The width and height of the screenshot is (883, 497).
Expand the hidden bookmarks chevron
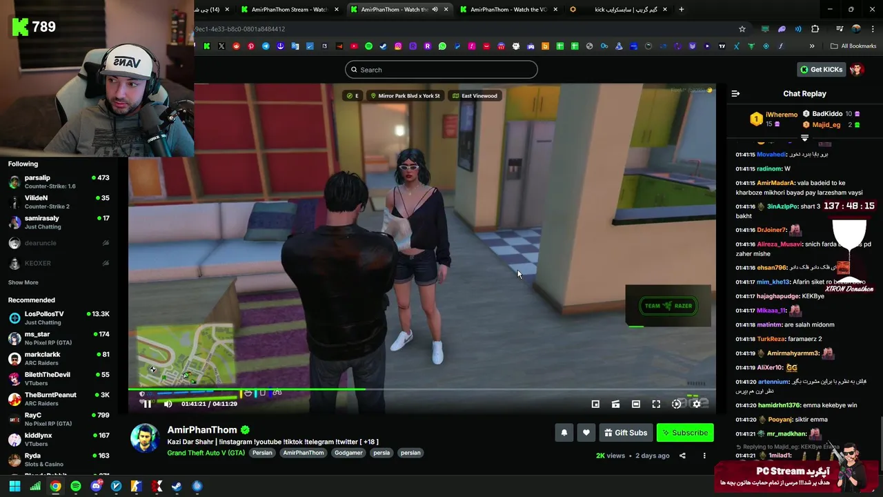click(812, 46)
